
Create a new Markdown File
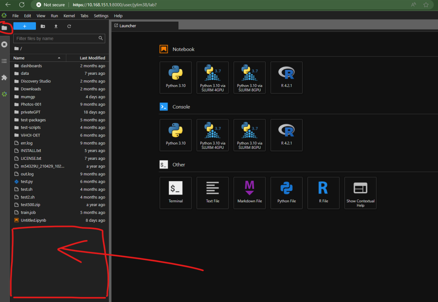tap(250, 193)
